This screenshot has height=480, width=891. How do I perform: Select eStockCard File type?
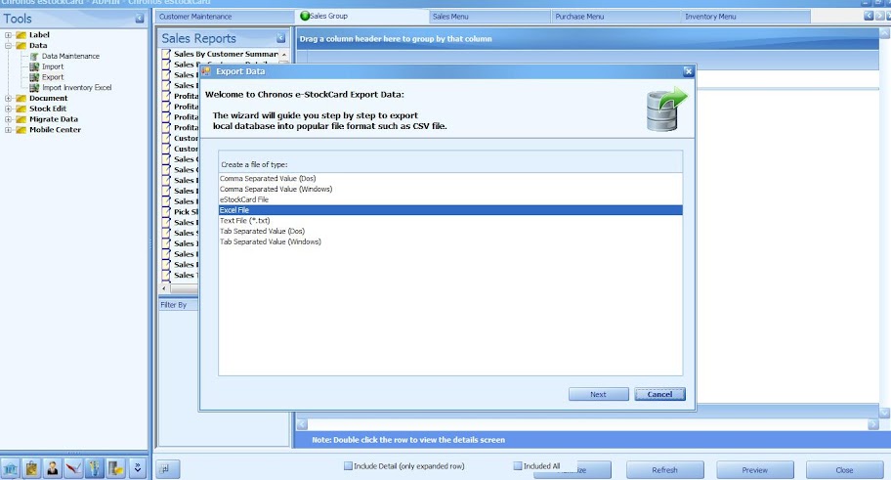[450, 199]
